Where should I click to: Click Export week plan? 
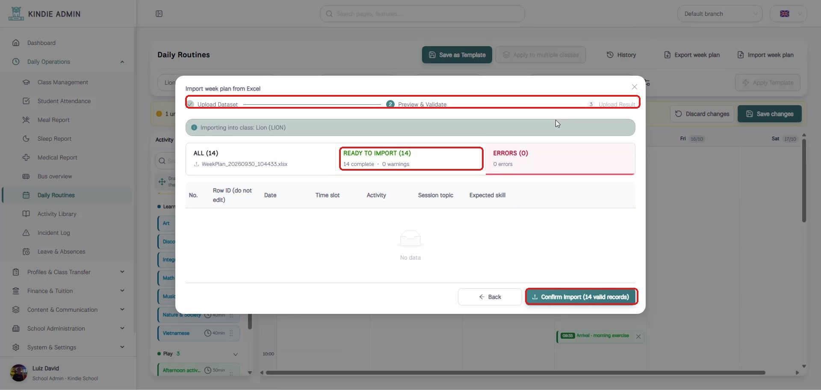(692, 55)
